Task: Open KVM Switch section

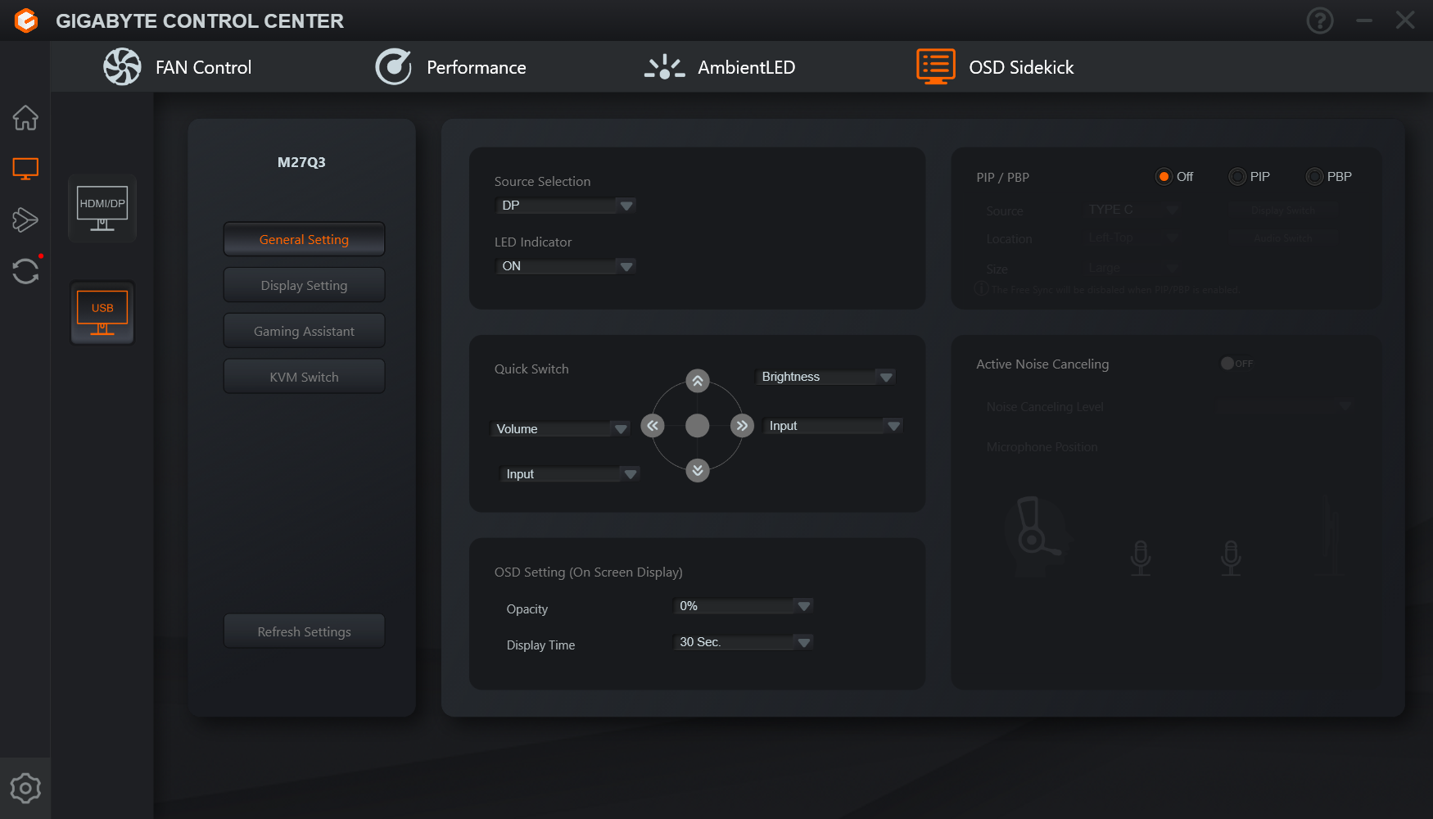Action: [x=305, y=377]
